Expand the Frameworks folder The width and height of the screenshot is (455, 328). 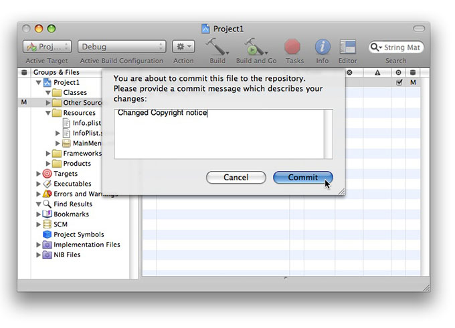[x=48, y=153]
